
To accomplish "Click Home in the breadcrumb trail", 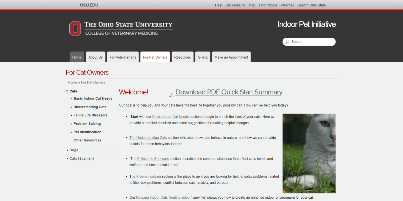I will click(72, 82).
